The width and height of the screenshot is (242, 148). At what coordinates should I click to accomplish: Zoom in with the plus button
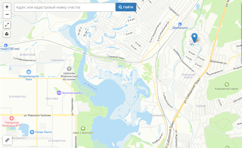(x=7, y=7)
